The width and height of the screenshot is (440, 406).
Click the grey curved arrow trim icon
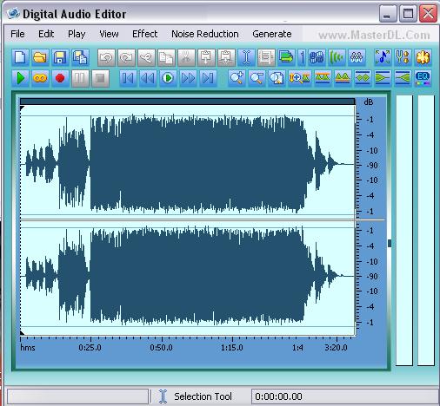pyautogui.click(x=146, y=57)
